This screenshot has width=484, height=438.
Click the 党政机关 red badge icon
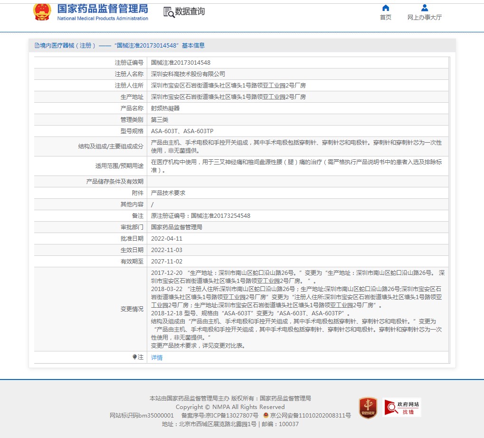pyautogui.click(x=368, y=408)
